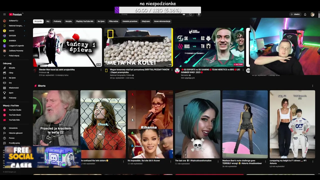The height and width of the screenshot is (180, 320).
Task: Expand Pokaż więcej subscriptions list
Action: pos(14,56)
